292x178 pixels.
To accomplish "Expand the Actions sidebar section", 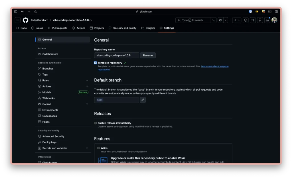I will coord(87,86).
